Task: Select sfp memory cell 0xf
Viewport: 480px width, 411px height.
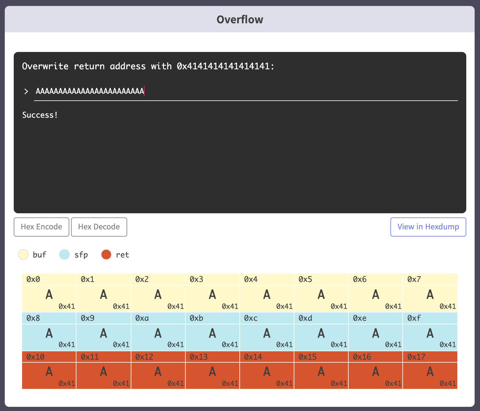Action: (430, 332)
